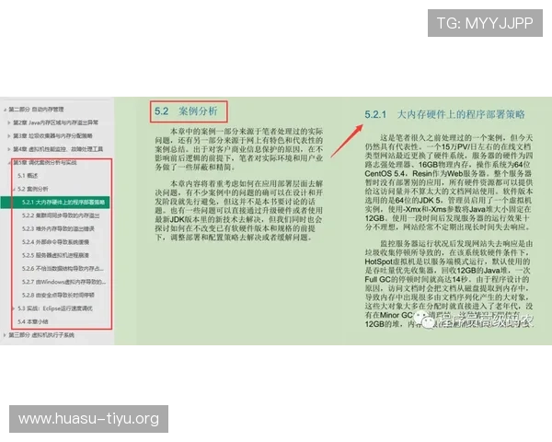Open 5.2.4 外部命令导致系统缓慢
The width and height of the screenshot is (552, 442).
click(55, 242)
